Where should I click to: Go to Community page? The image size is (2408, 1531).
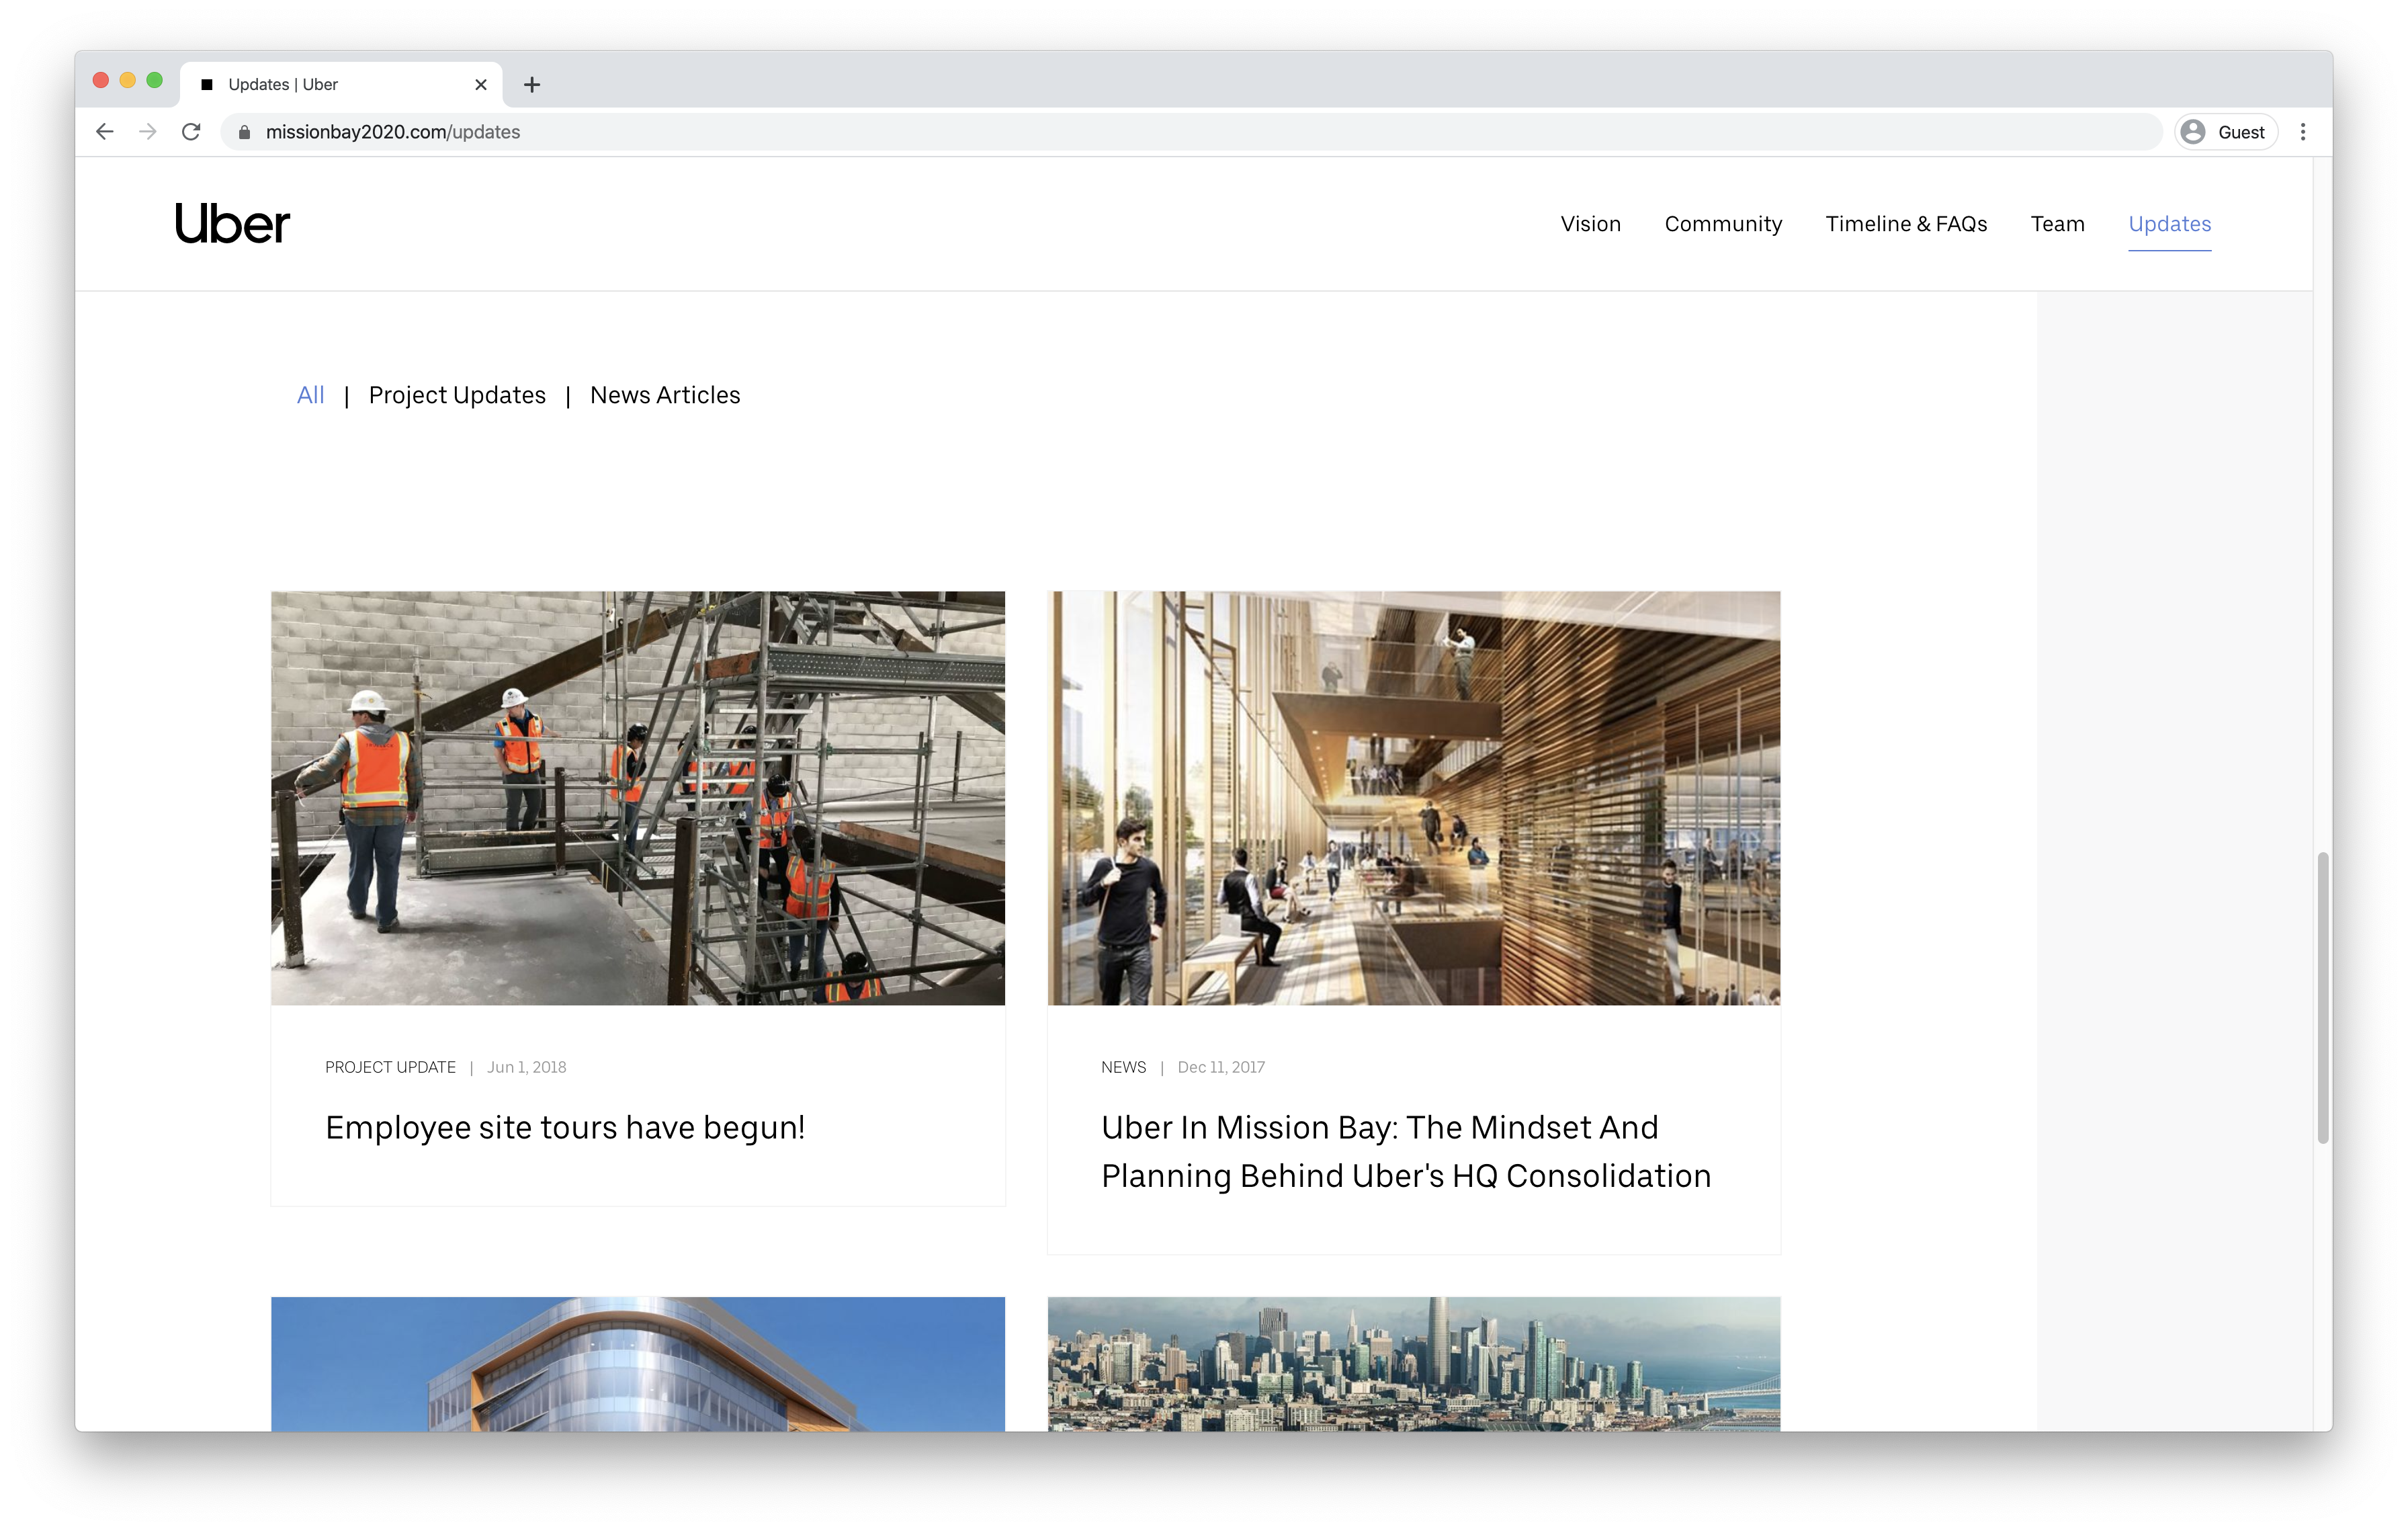(x=1722, y=224)
